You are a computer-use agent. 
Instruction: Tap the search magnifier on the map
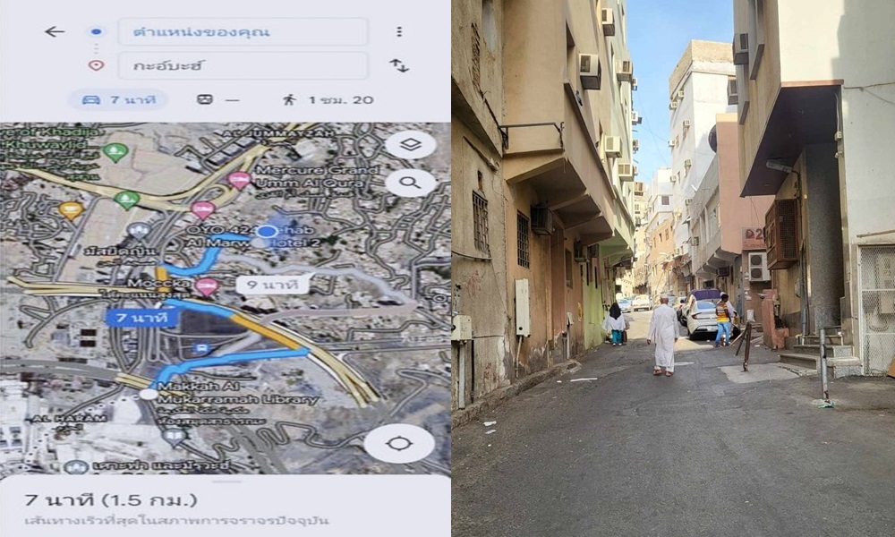(x=411, y=183)
